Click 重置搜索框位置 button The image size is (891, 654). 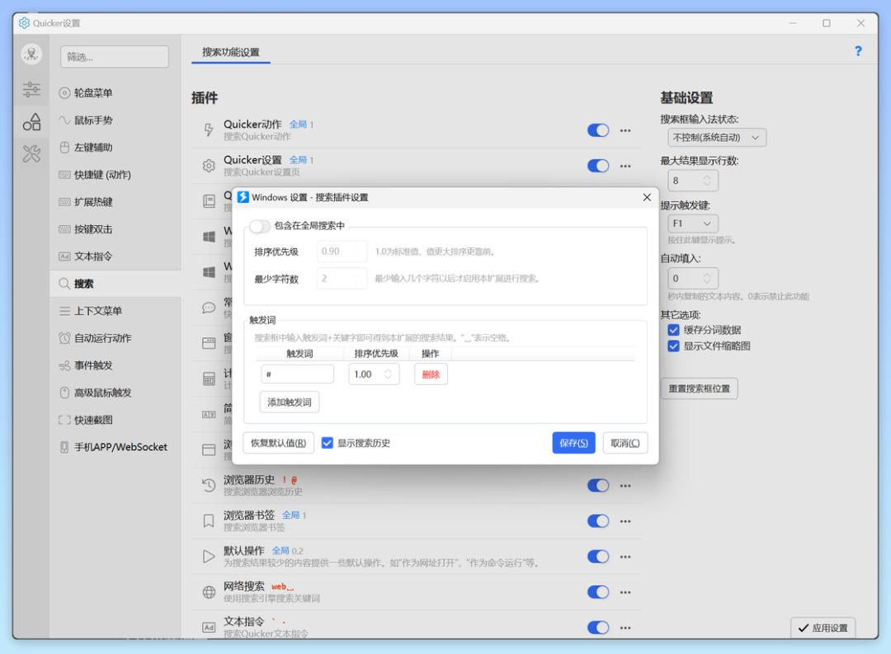[699, 388]
